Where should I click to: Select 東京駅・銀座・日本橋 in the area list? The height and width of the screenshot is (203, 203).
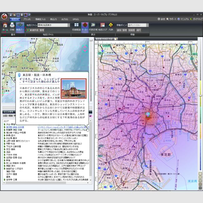15,127
